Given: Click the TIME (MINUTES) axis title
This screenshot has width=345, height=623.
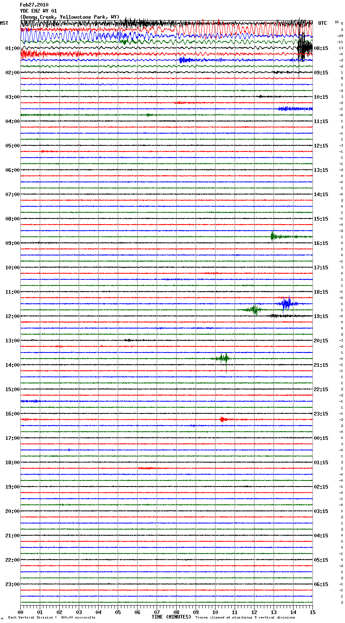Looking at the screenshot, I should tap(171, 617).
